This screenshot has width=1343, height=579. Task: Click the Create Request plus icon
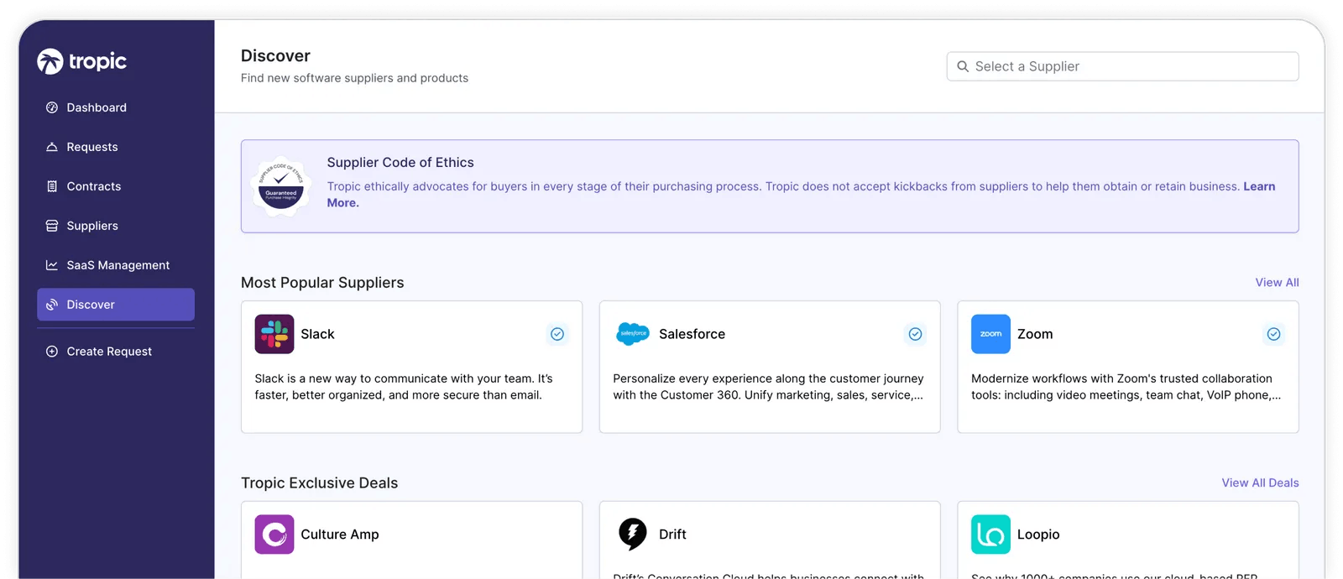coord(52,352)
